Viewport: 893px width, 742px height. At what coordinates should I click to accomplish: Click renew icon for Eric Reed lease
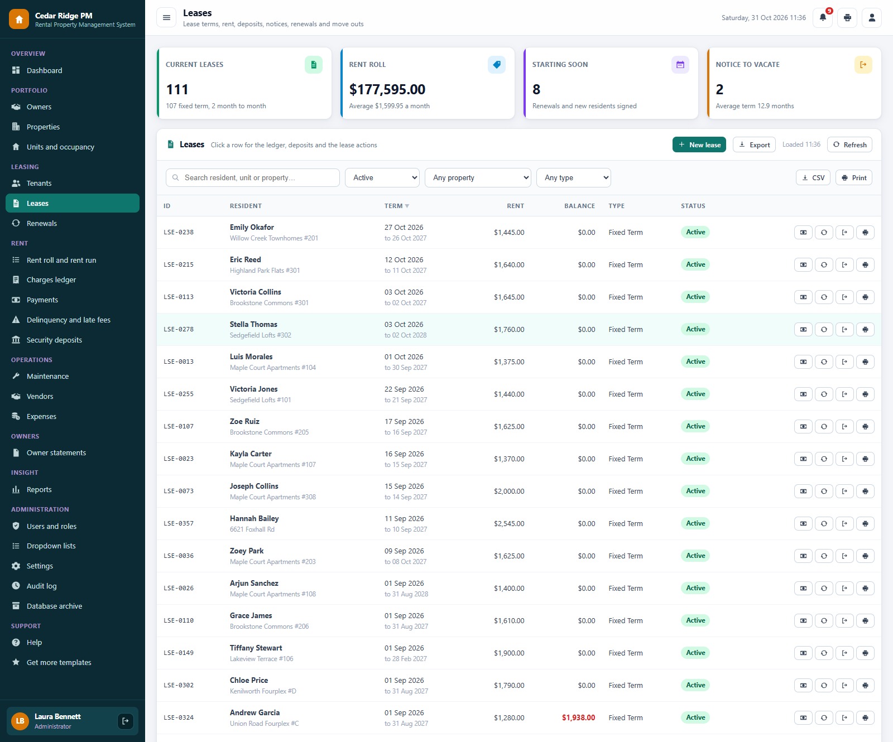coord(824,264)
